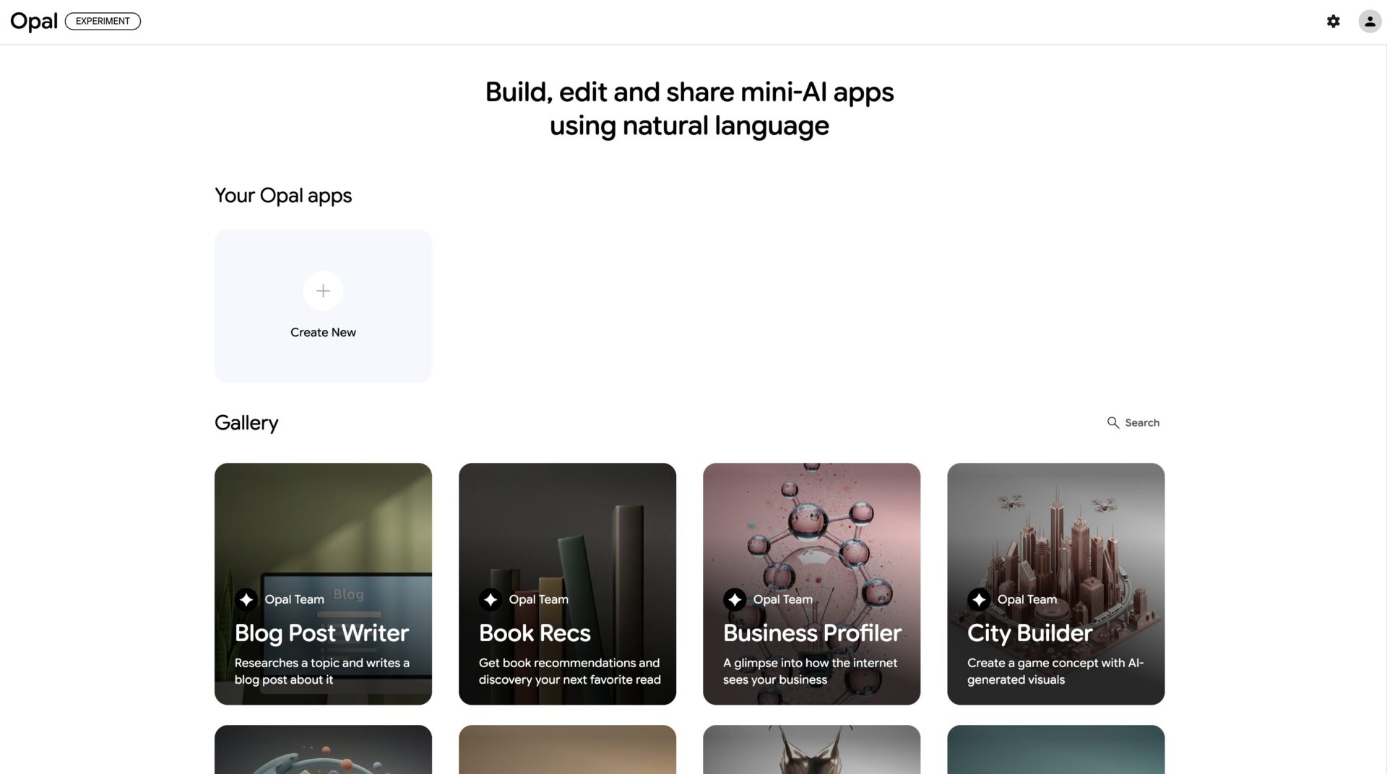The image size is (1387, 774).
Task: Click the Create New label
Action: [323, 332]
